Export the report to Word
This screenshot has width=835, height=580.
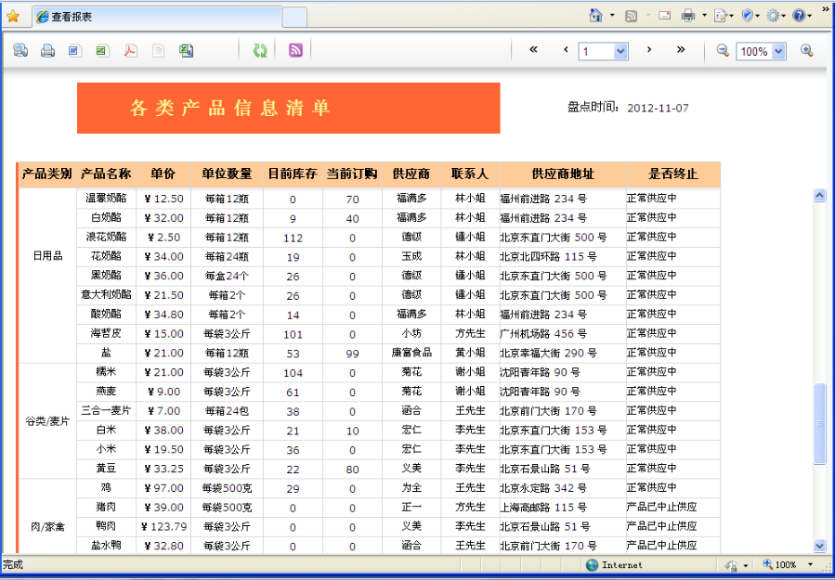click(x=74, y=51)
